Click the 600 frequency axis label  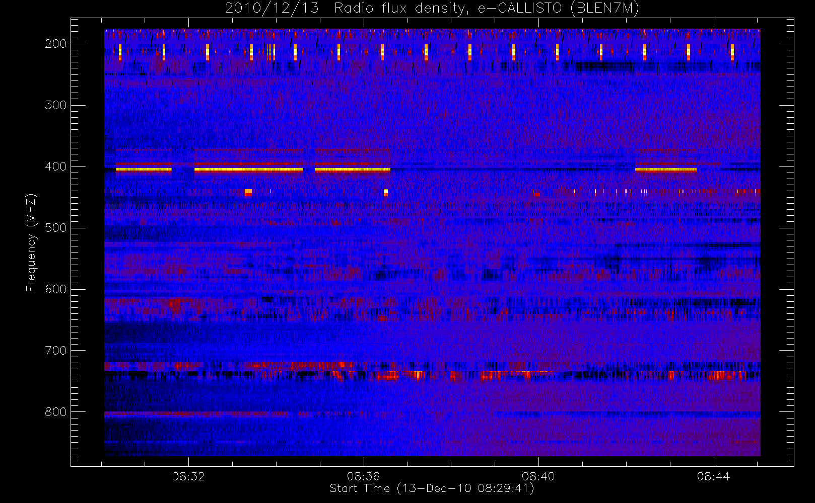click(x=55, y=289)
